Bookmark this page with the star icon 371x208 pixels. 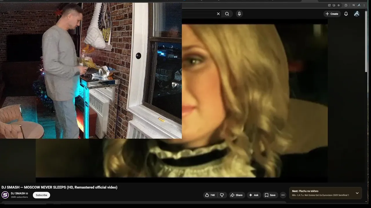tap(339, 5)
